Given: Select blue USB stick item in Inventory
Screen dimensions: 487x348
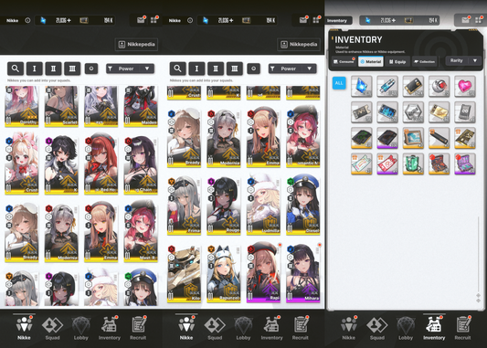Looking at the screenshot, I should tap(387, 86).
